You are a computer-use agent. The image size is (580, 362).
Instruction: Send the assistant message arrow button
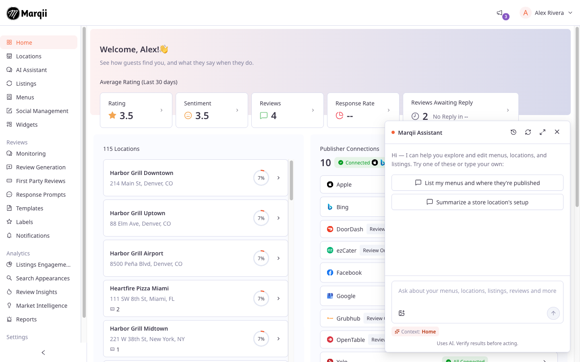(x=553, y=313)
